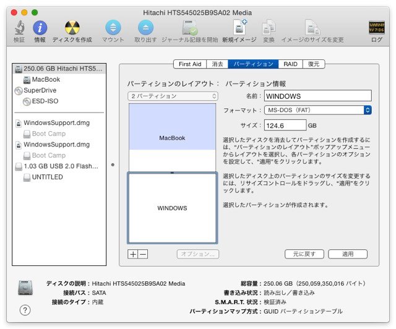Click the minus button to remove partition
396x329 pixels.
tap(143, 254)
